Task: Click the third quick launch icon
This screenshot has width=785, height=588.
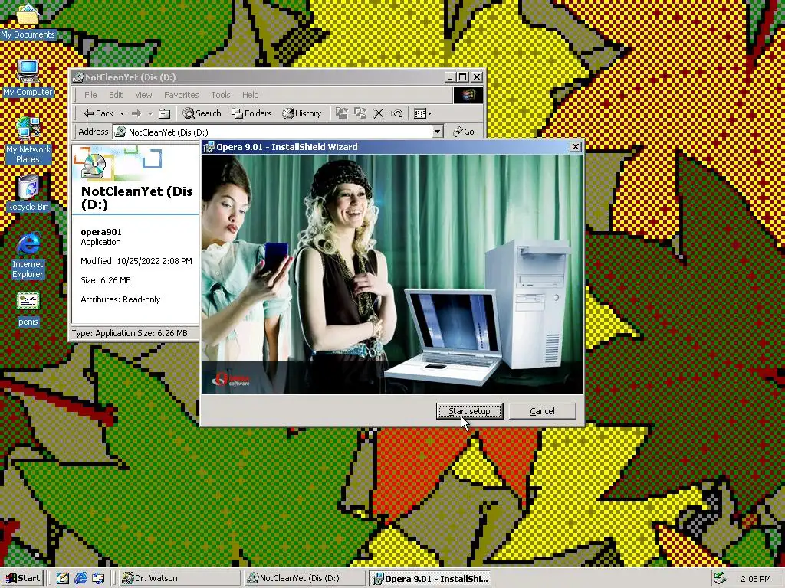Action: click(x=98, y=578)
